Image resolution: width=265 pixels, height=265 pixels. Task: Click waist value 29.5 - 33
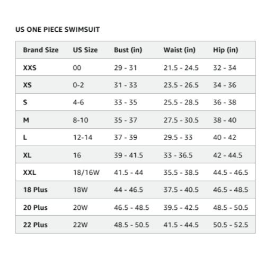coord(178,137)
